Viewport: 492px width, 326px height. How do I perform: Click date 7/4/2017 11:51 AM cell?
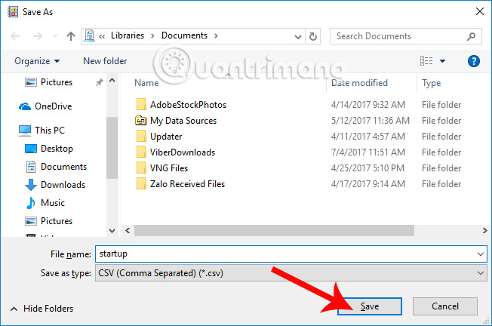pos(368,152)
